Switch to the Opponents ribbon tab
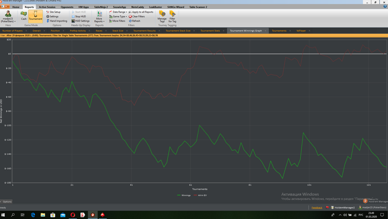This screenshot has width=388, height=219. tap(67, 7)
